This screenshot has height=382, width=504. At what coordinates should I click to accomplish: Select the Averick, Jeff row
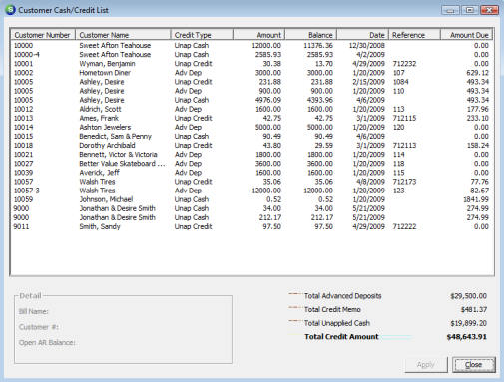(252, 173)
